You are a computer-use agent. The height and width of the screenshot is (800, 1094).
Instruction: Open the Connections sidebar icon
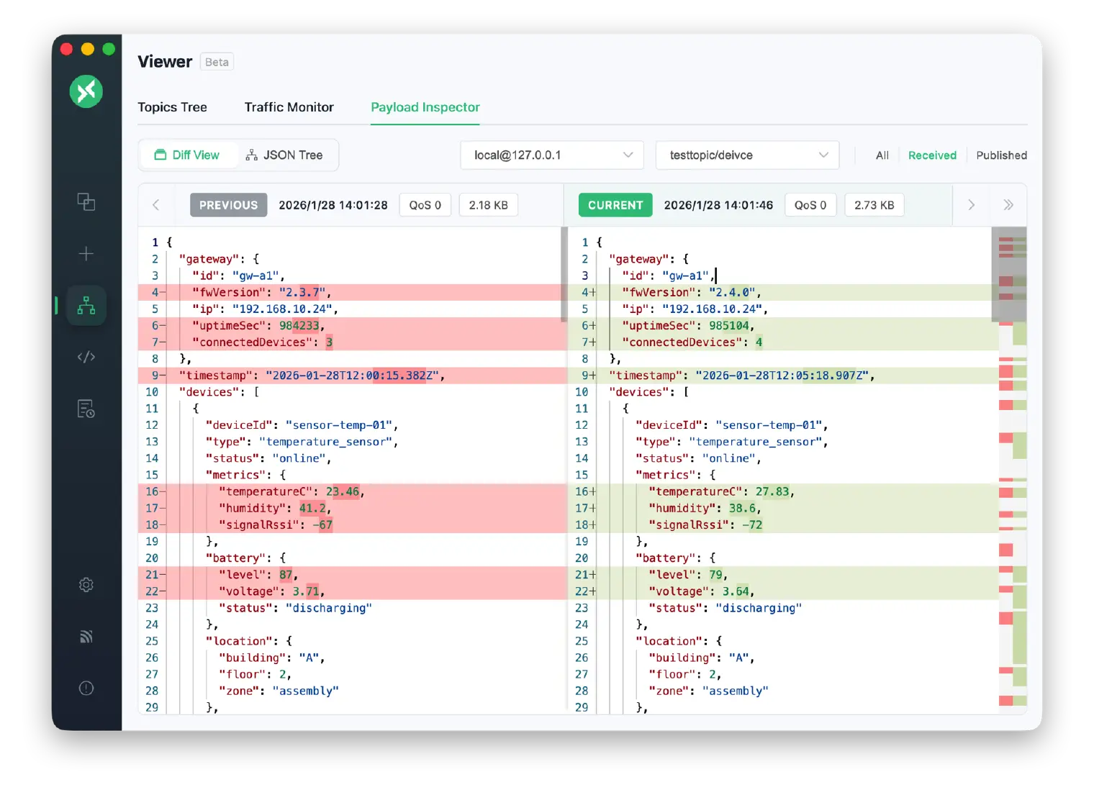(x=86, y=202)
